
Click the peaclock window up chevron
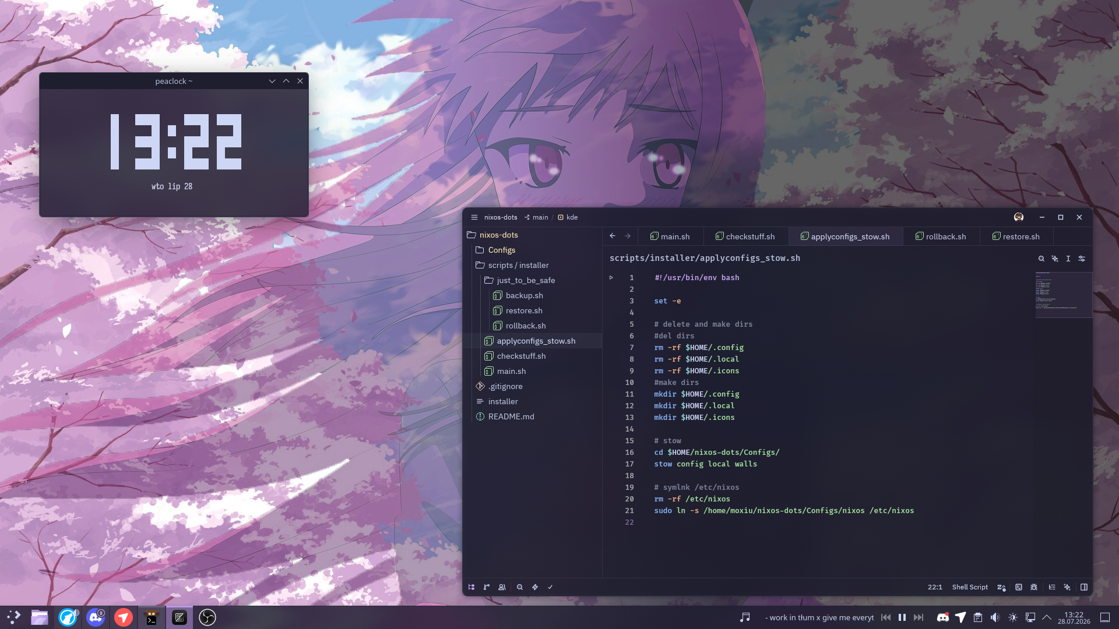tap(286, 81)
